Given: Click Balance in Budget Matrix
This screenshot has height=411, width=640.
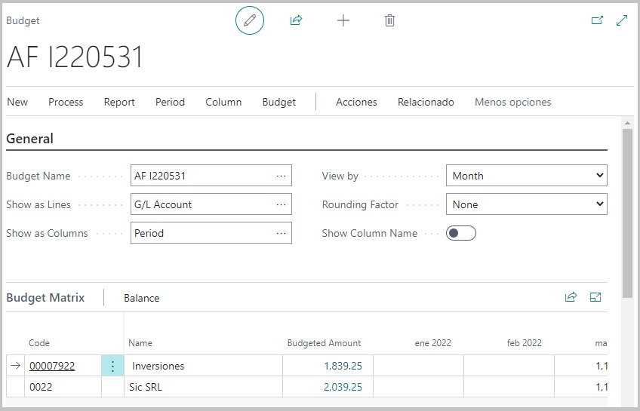Looking at the screenshot, I should point(142,298).
